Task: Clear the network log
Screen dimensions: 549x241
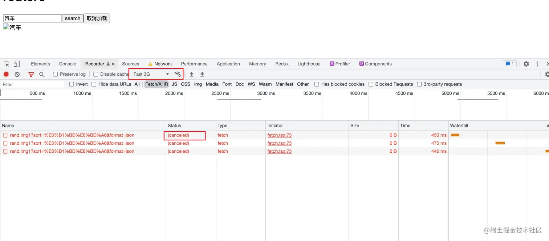Action: (x=17, y=74)
